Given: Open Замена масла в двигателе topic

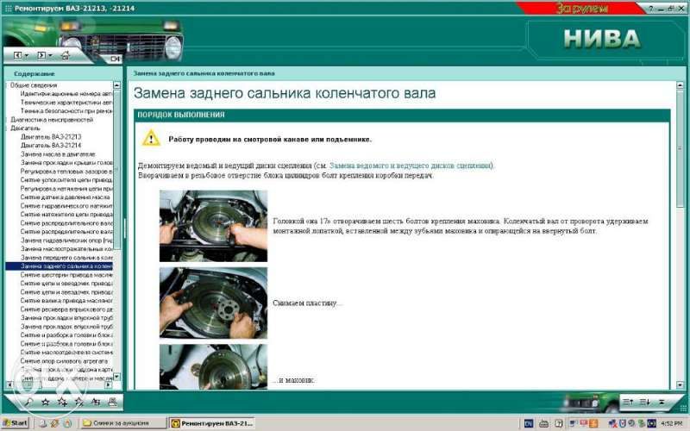Looking at the screenshot, I should coord(58,154).
